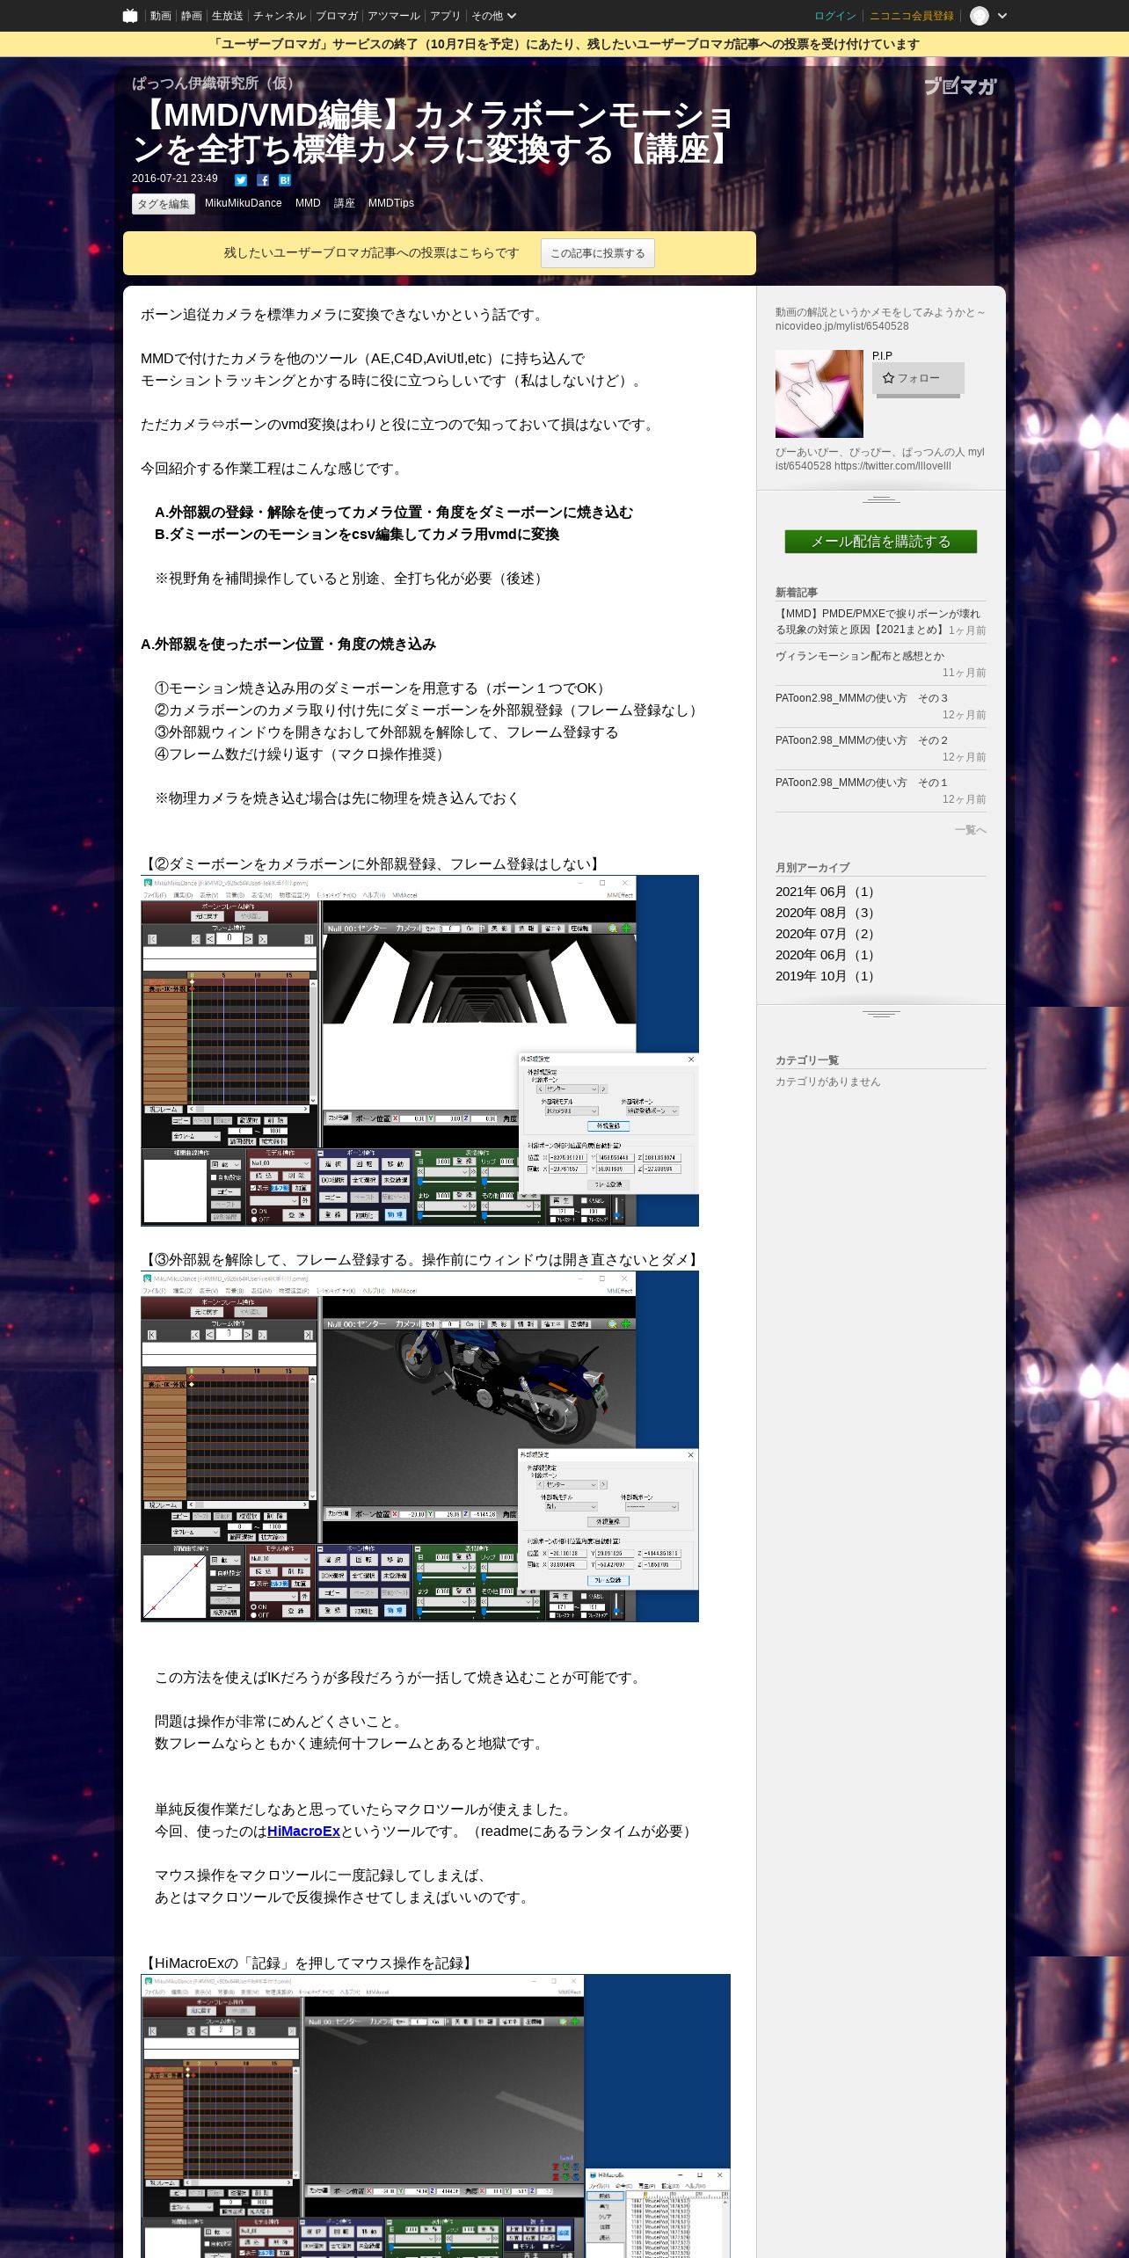
Task: Select the MikuMikuDance tag
Action: click(244, 203)
